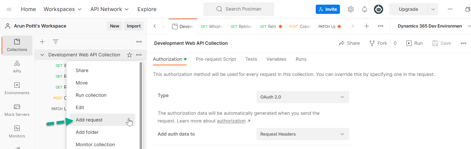Star the Development Web API Collection

(x=130, y=55)
